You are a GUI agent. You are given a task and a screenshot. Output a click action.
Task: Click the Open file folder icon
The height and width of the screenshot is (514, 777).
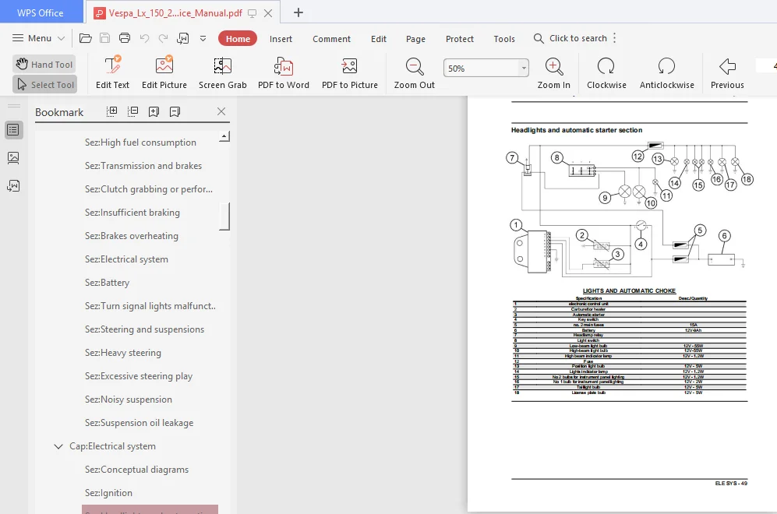[x=85, y=38]
